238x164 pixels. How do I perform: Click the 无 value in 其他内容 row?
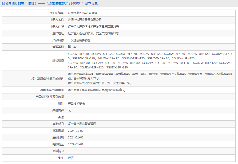(69, 110)
